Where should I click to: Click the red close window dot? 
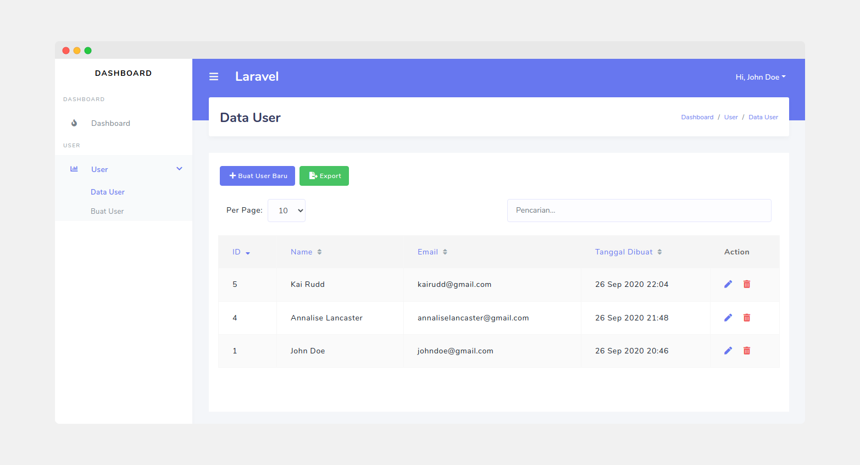pyautogui.click(x=66, y=51)
